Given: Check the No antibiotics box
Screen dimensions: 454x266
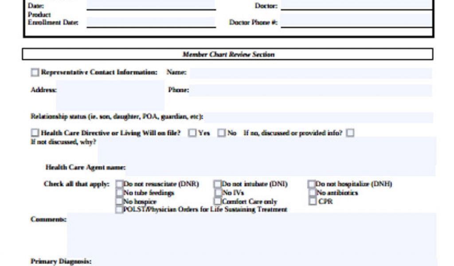Looking at the screenshot, I should [312, 193].
